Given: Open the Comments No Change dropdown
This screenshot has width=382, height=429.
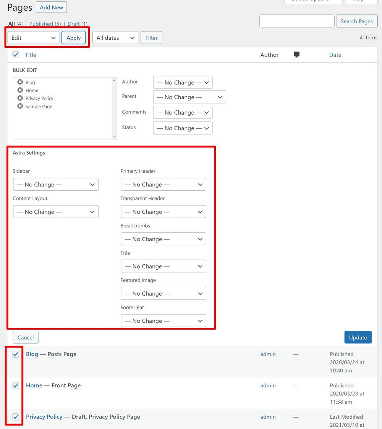Looking at the screenshot, I should (183, 112).
